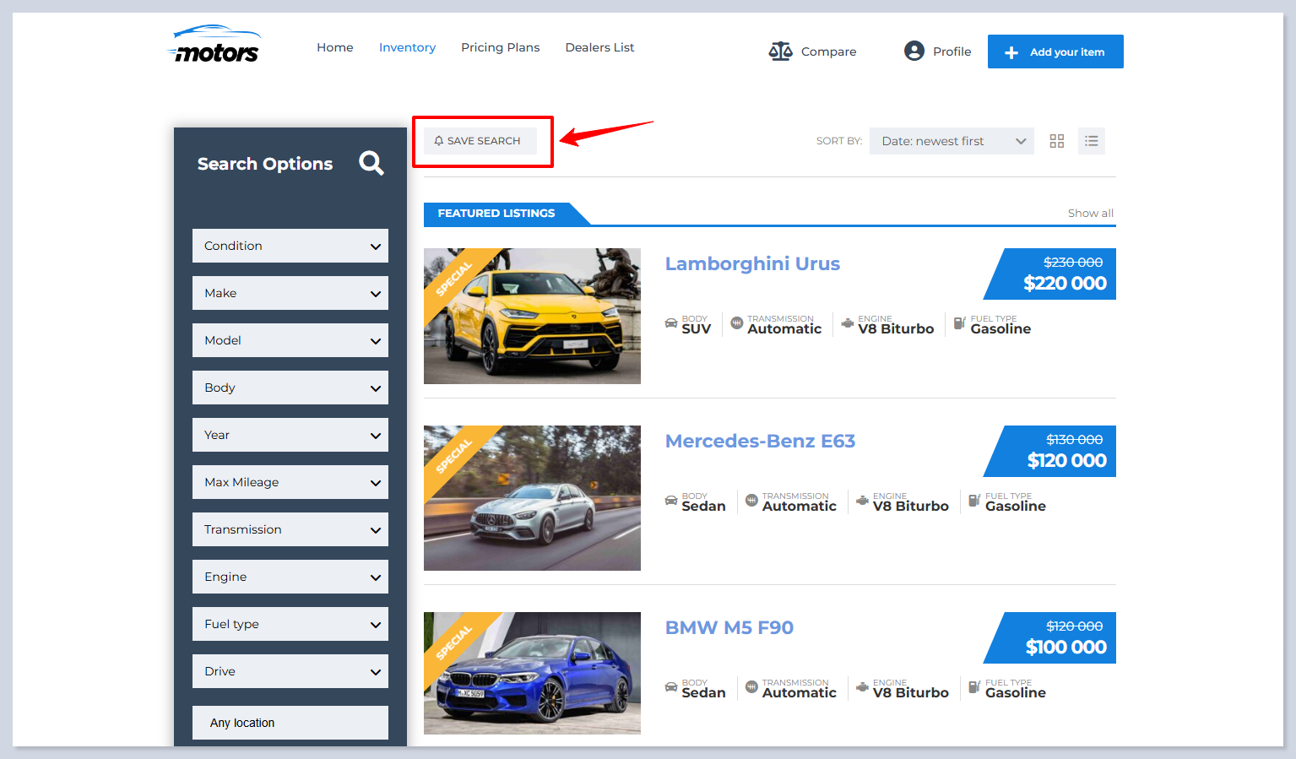This screenshot has width=1296, height=759.
Task: Expand the Condition dropdown
Action: tap(290, 246)
